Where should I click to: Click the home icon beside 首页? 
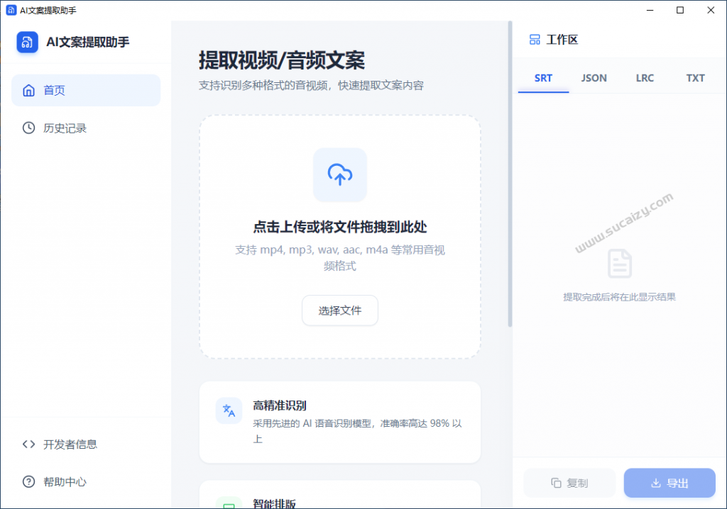point(28,90)
